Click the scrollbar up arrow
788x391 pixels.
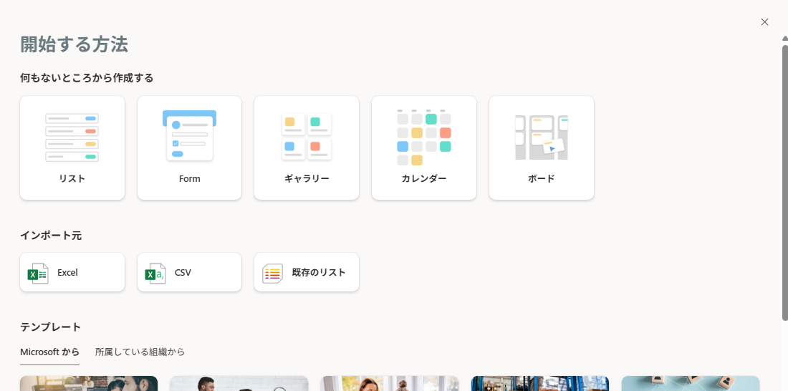pyautogui.click(x=785, y=38)
